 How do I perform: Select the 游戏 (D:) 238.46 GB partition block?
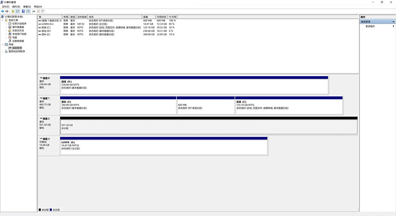tap(194, 85)
